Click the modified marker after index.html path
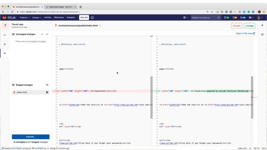 coord(100,26)
